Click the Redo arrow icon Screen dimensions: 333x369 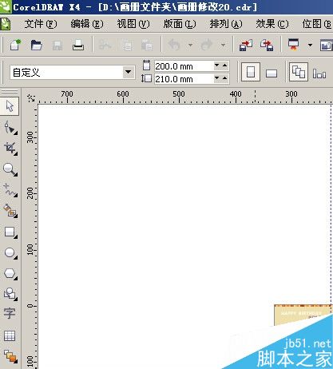point(206,45)
